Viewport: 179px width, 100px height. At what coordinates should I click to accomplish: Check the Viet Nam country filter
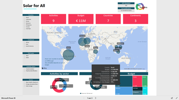click(x=25, y=29)
